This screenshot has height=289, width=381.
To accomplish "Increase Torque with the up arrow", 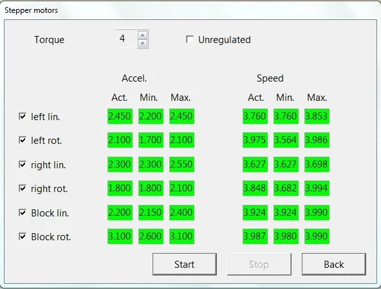I will pos(143,35).
